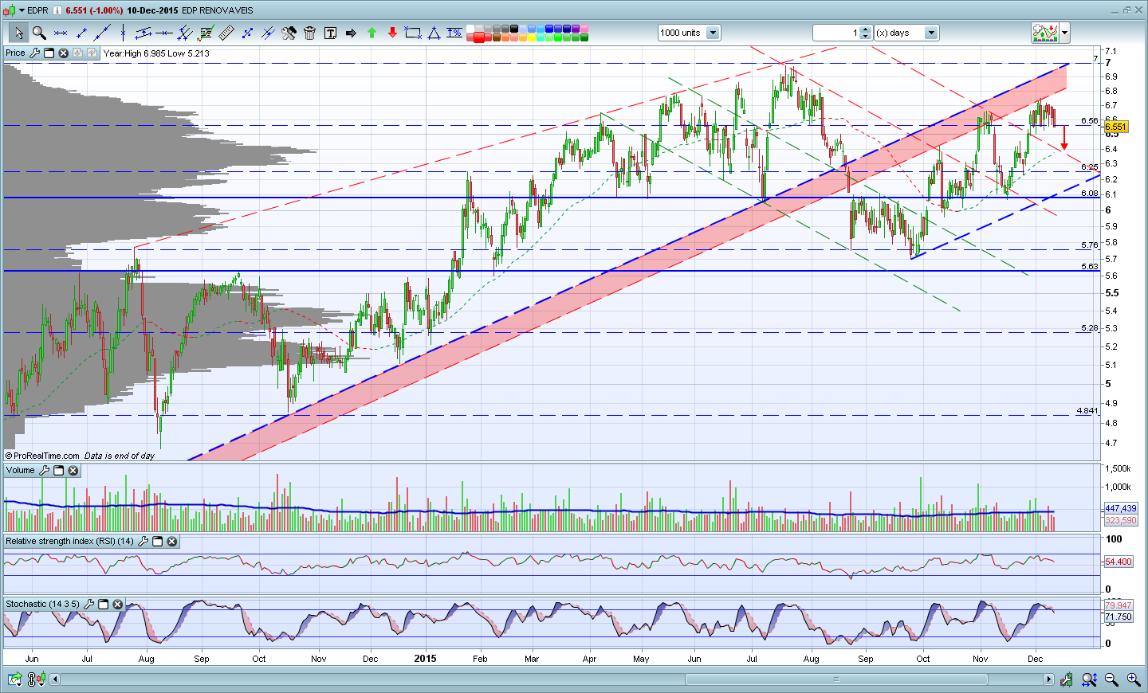Select the horizontal ray line tool
Viewport: 1148px width, 693px height.
(x=164, y=33)
